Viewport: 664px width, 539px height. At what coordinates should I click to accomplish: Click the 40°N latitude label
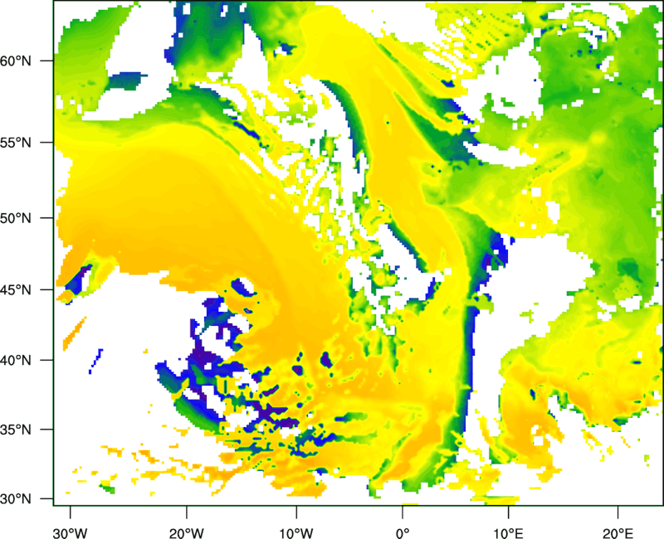coord(16,361)
